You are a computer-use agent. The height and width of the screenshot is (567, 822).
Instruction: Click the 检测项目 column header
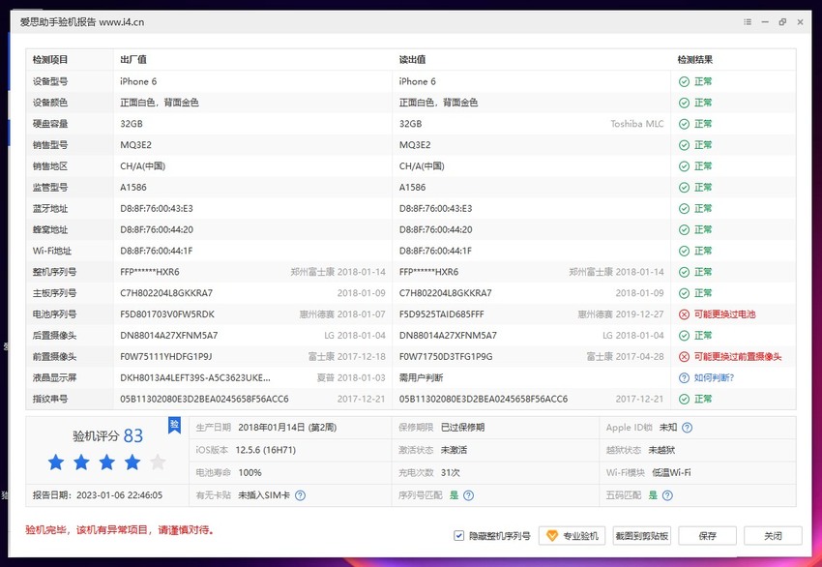pos(50,60)
